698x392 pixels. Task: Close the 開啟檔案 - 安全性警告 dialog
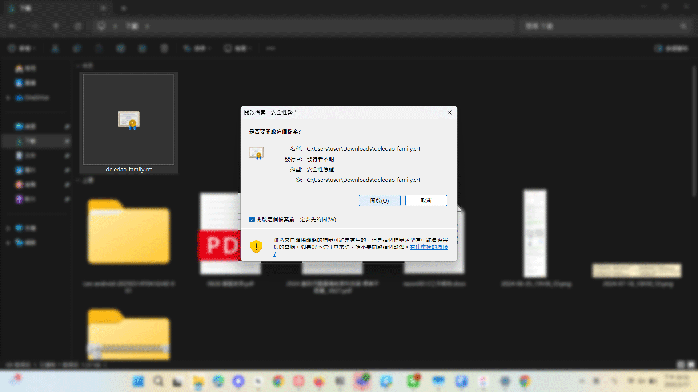click(450, 113)
